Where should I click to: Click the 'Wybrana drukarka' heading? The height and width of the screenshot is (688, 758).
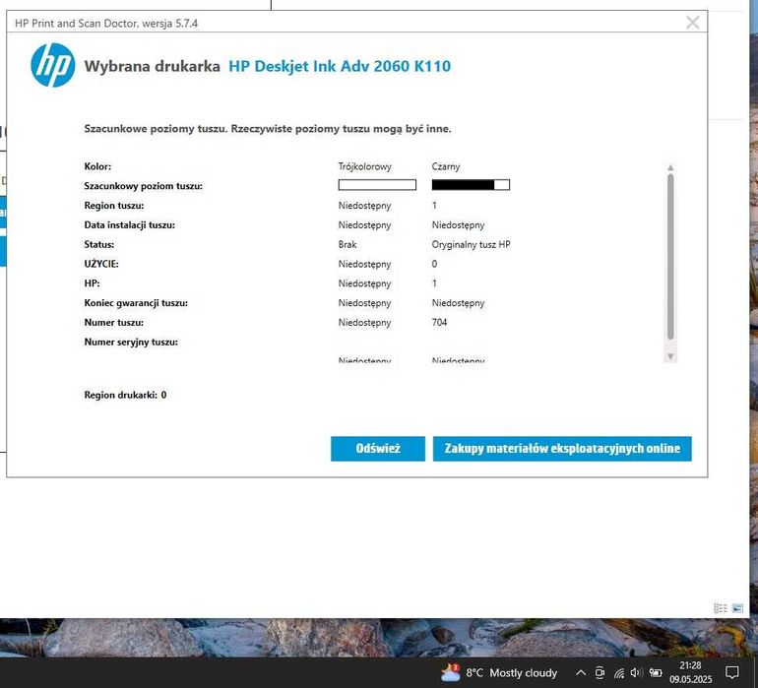(x=153, y=66)
